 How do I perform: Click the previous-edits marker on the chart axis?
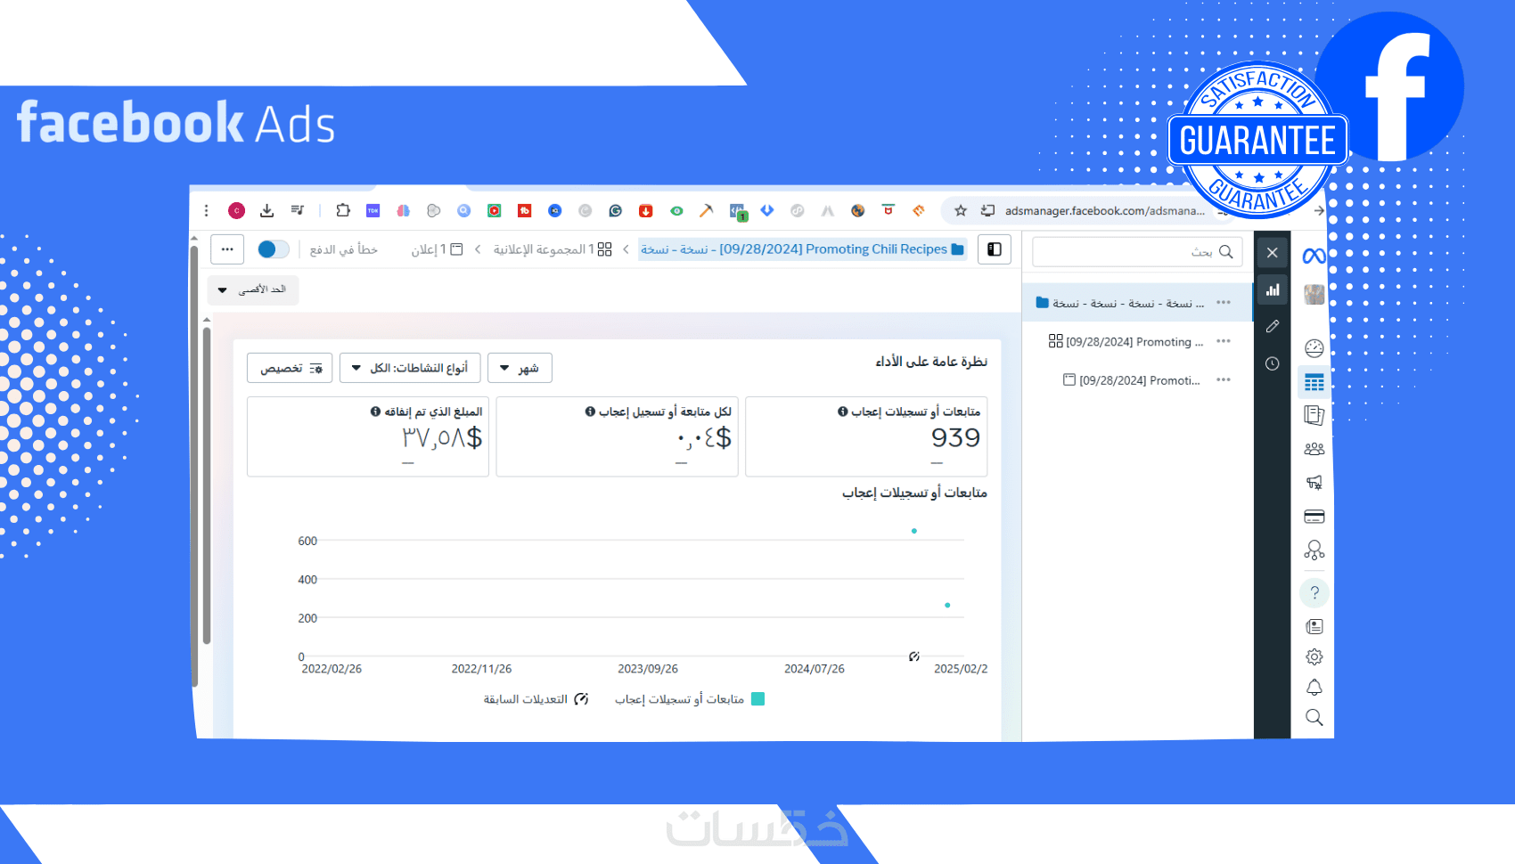[x=913, y=656]
